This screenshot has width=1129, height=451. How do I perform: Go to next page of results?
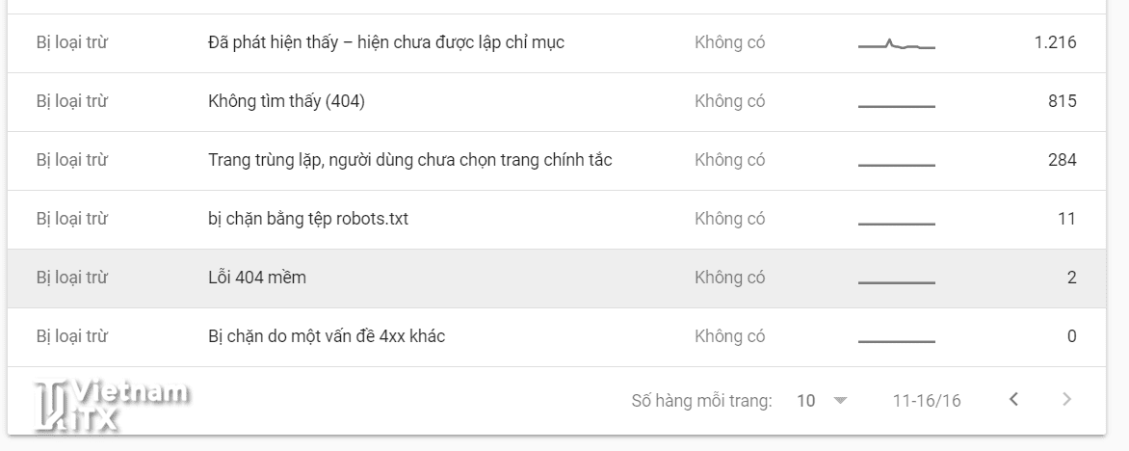click(1066, 399)
